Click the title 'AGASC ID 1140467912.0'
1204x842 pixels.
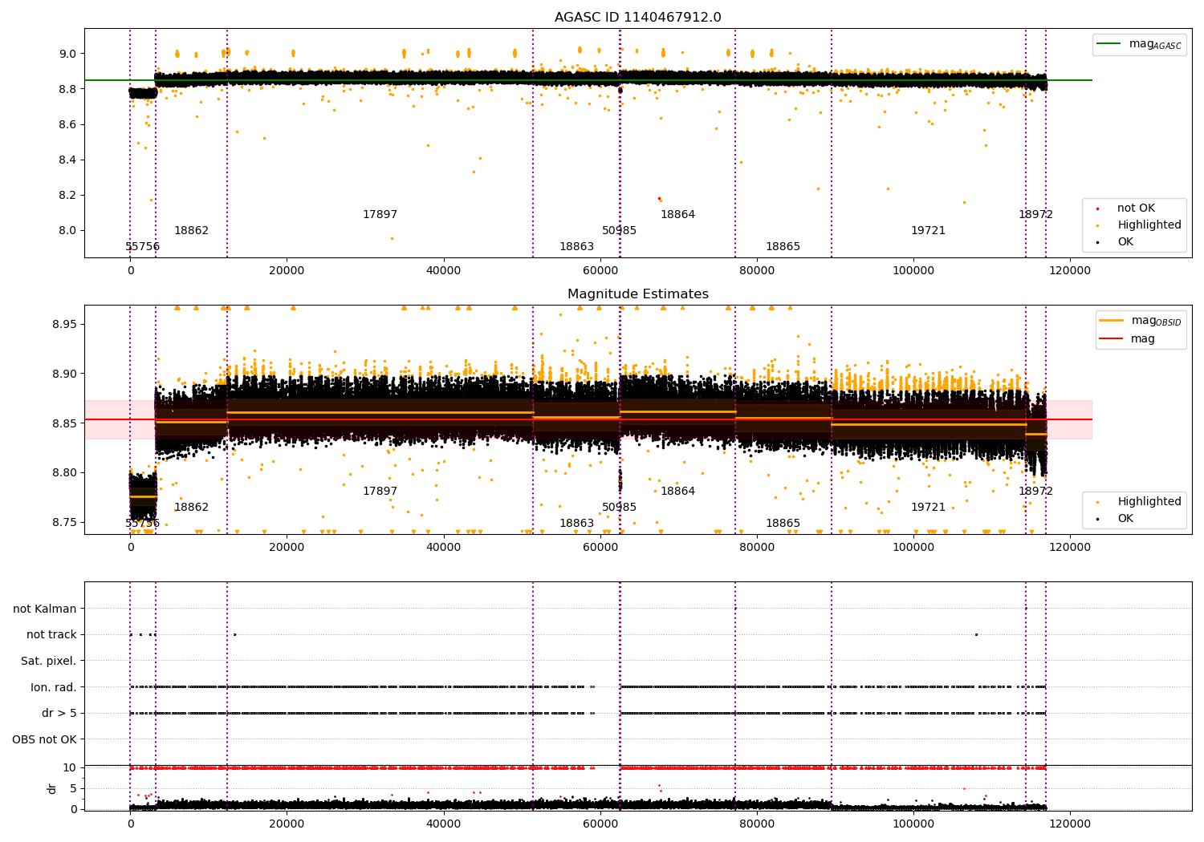click(638, 18)
